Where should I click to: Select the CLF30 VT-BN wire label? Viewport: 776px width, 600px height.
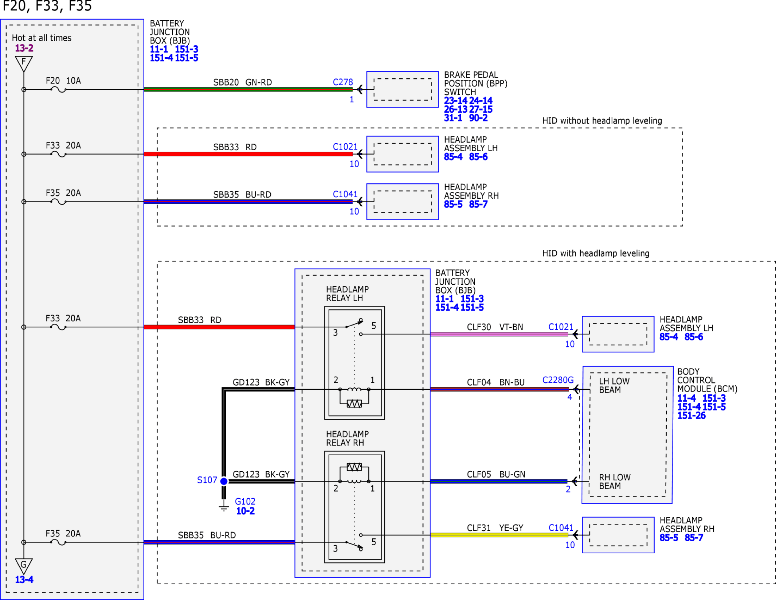pos(495,327)
